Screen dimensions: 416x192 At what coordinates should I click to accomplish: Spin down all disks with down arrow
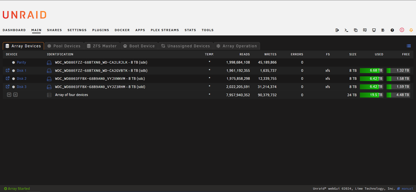9,95
